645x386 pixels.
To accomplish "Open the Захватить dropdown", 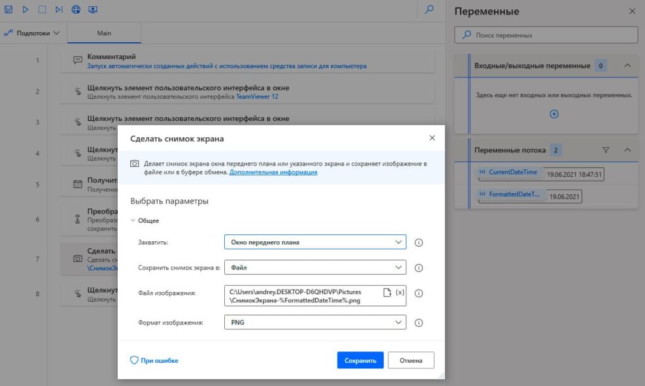I will click(x=315, y=242).
